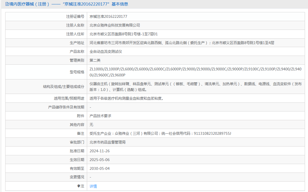The height and width of the screenshot is (192, 308).
Task: Select company name 北京众驰伟业科技发展有限公司
Action: pyautogui.click(x=115, y=25)
